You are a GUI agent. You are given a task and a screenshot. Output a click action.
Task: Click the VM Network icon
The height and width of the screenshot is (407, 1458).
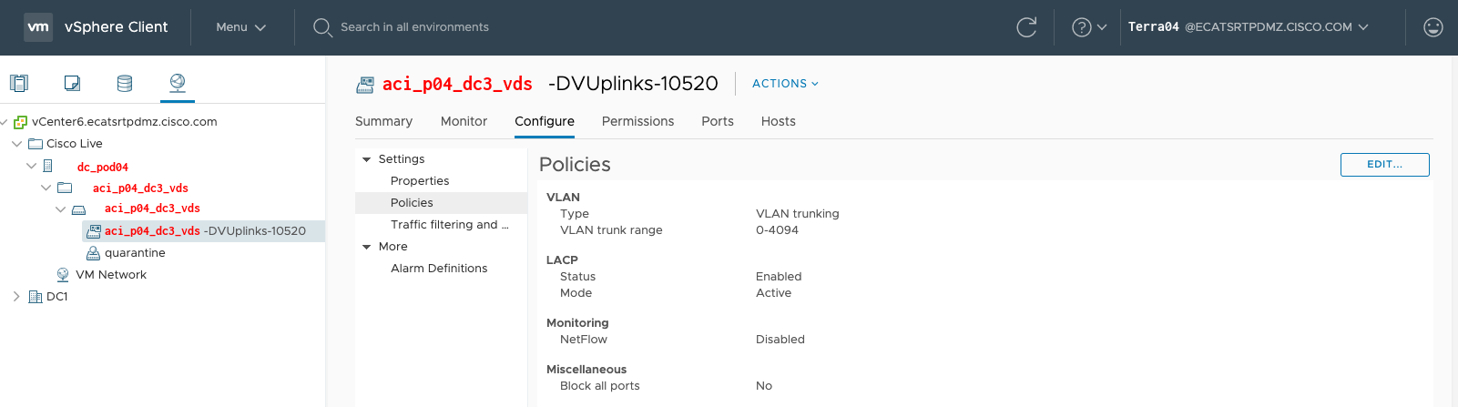tap(63, 275)
